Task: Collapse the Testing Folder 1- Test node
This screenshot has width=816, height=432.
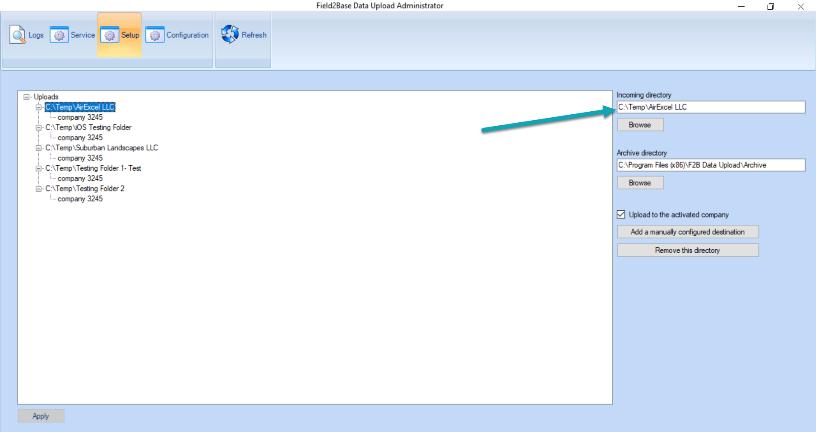Action: 38,168
